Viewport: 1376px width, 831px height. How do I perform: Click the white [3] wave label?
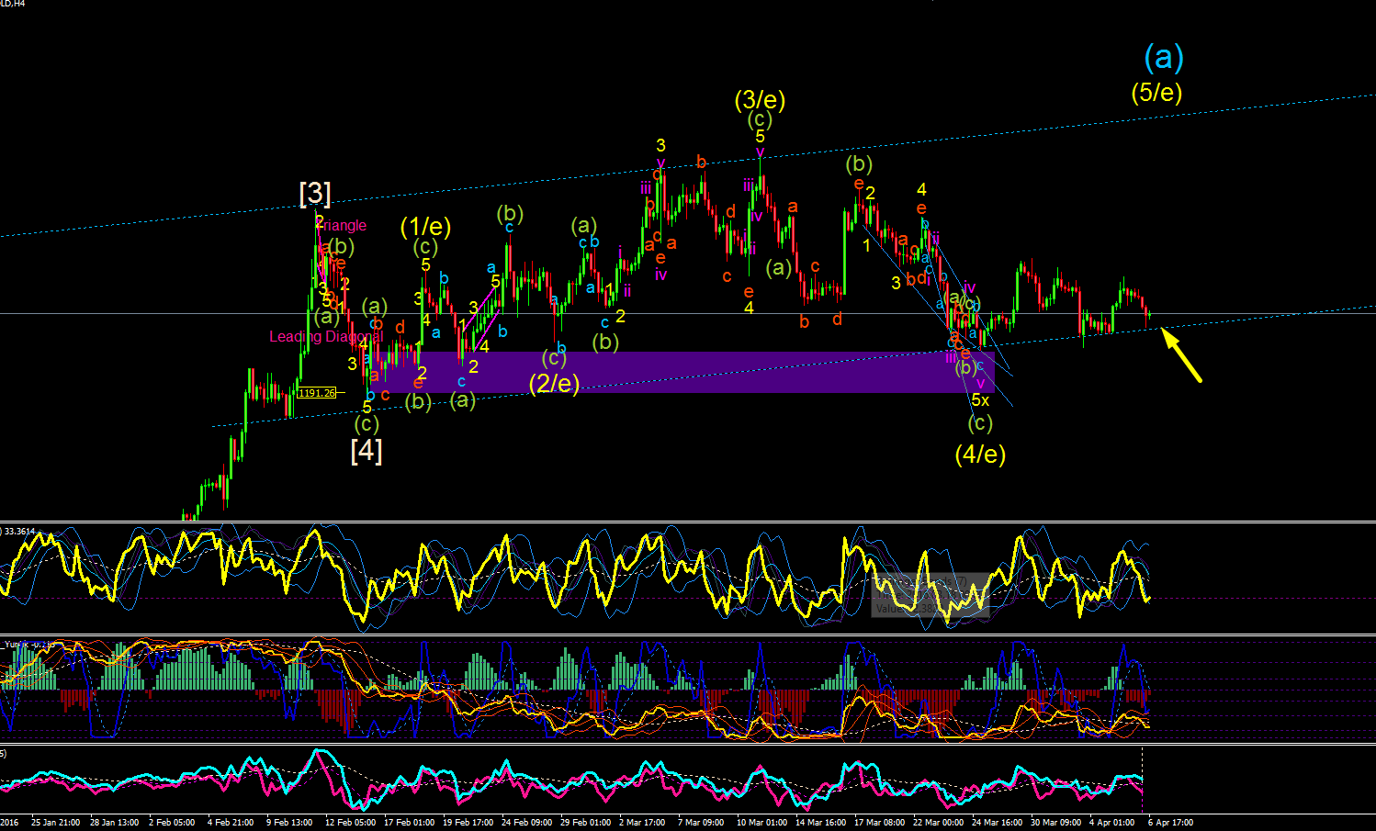click(315, 193)
